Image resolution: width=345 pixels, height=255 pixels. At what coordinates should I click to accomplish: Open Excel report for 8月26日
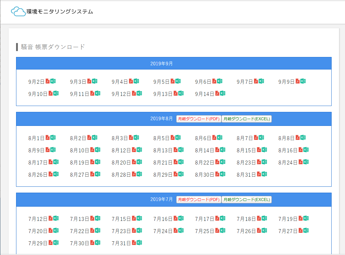56,174
